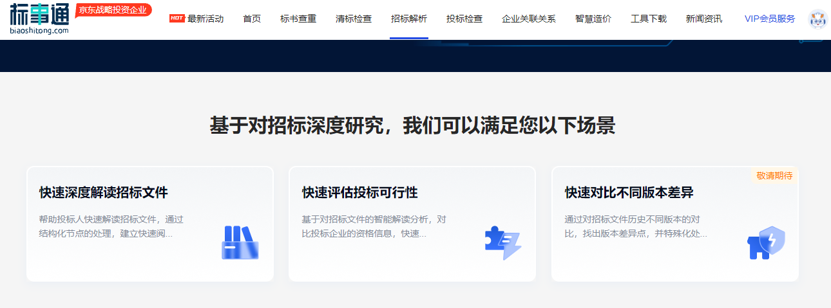Screen dimensions: 831x308
Task: Open 企业关联关系 navigation item
Action: click(x=529, y=19)
